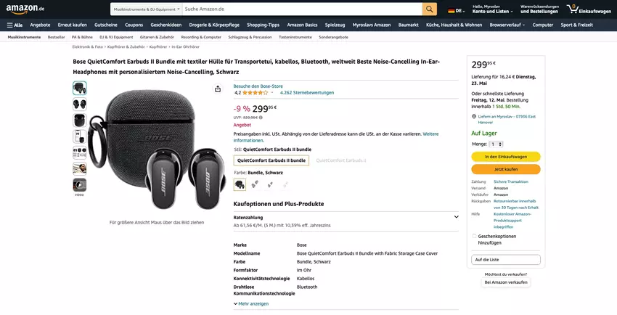Click the share icon above product image
Screen dimensions: 617x315
coord(218,89)
